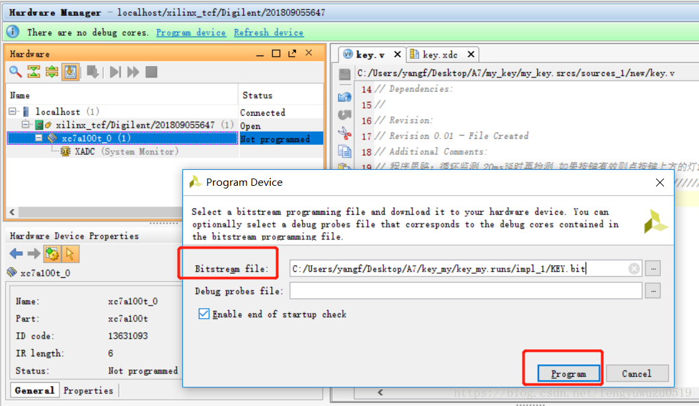Browse for the Bitstream file
The height and width of the screenshot is (406, 699).
click(x=653, y=268)
